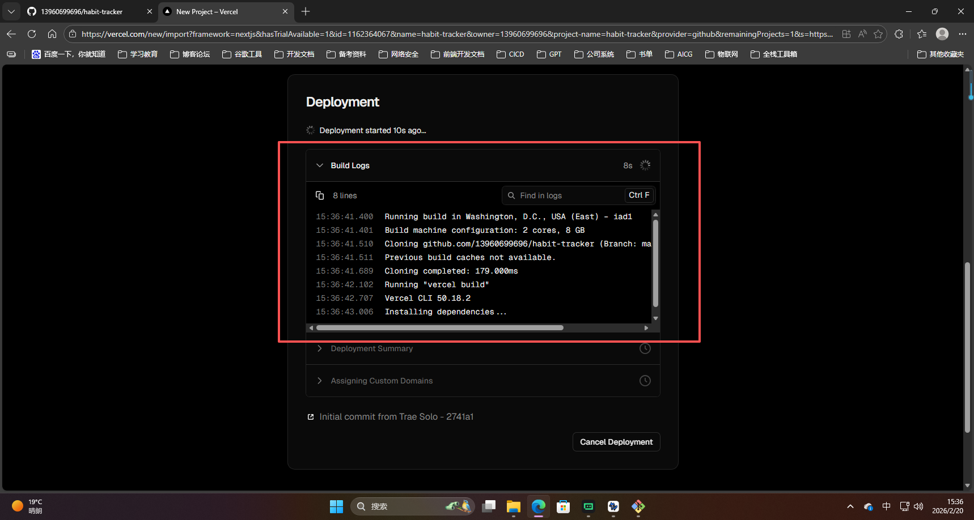The height and width of the screenshot is (520, 974).
Task: Open the 前端开发文档 bookmarks folder
Action: tap(458, 54)
